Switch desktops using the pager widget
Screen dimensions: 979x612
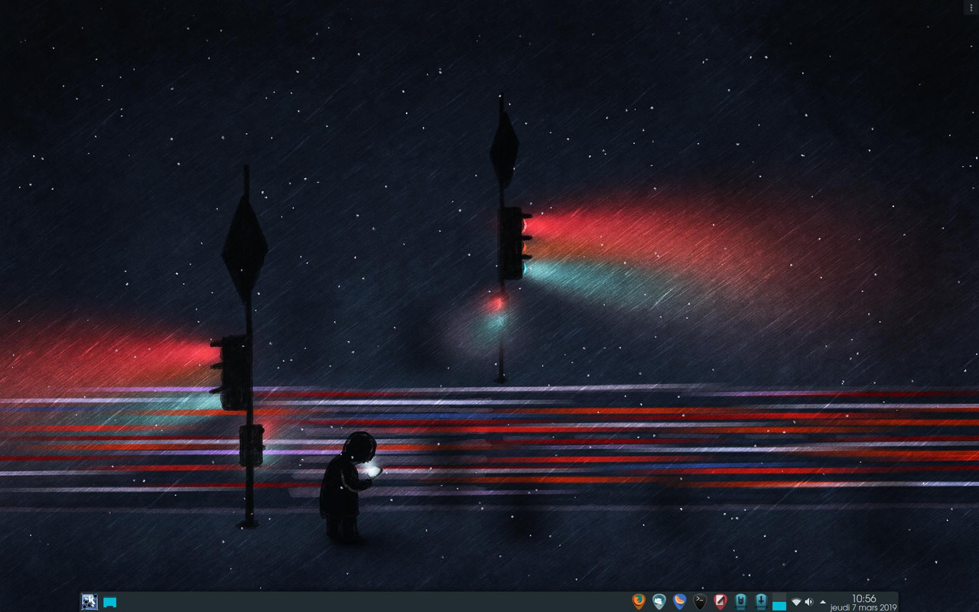[x=779, y=602]
